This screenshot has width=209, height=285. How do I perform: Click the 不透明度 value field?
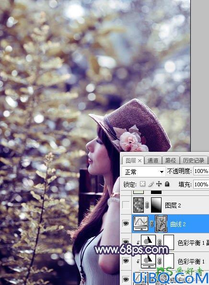(201, 171)
